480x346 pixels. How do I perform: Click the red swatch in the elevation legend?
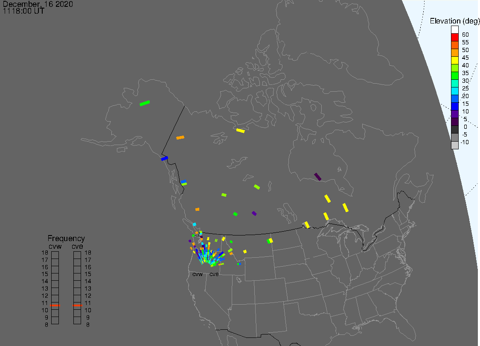point(454,37)
